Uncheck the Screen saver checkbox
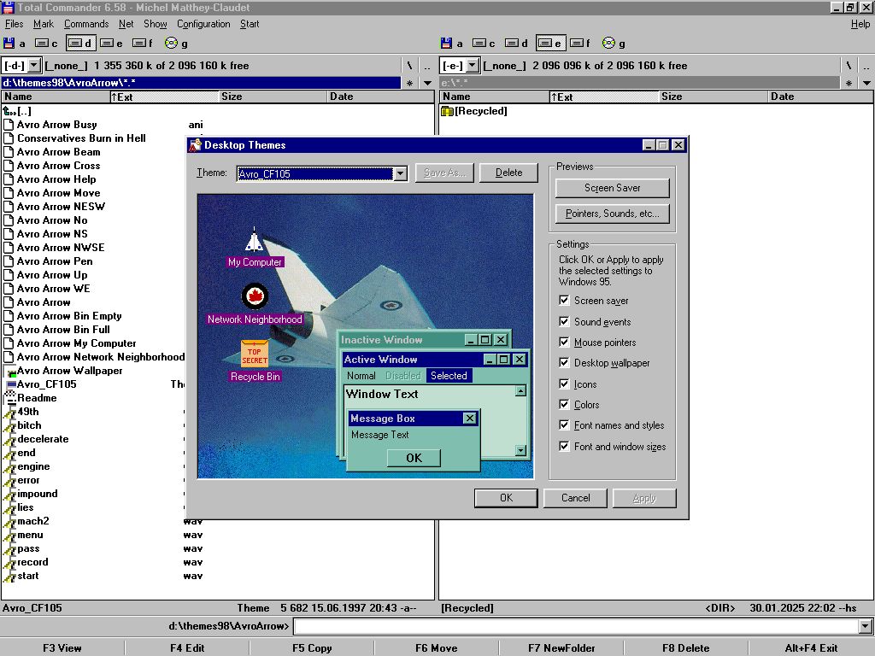Viewport: 875px width, 656px height. click(x=564, y=301)
